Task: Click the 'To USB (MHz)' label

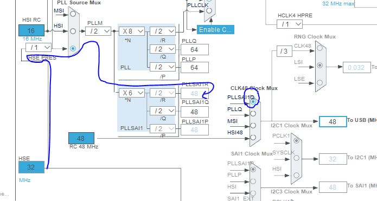Action: click(x=362, y=120)
